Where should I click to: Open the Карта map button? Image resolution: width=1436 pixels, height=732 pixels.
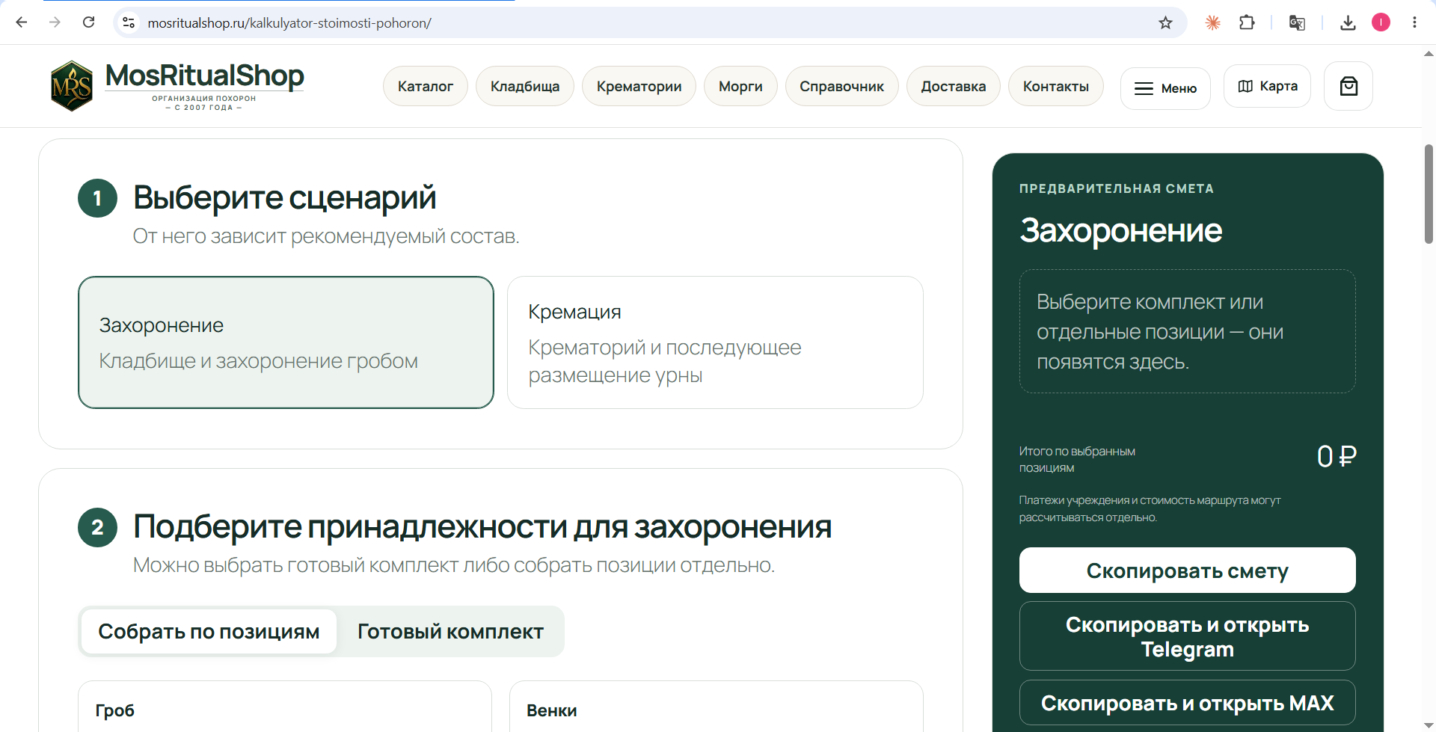1268,86
